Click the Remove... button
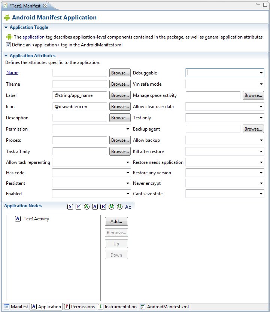The image size is (270, 312). [116, 232]
